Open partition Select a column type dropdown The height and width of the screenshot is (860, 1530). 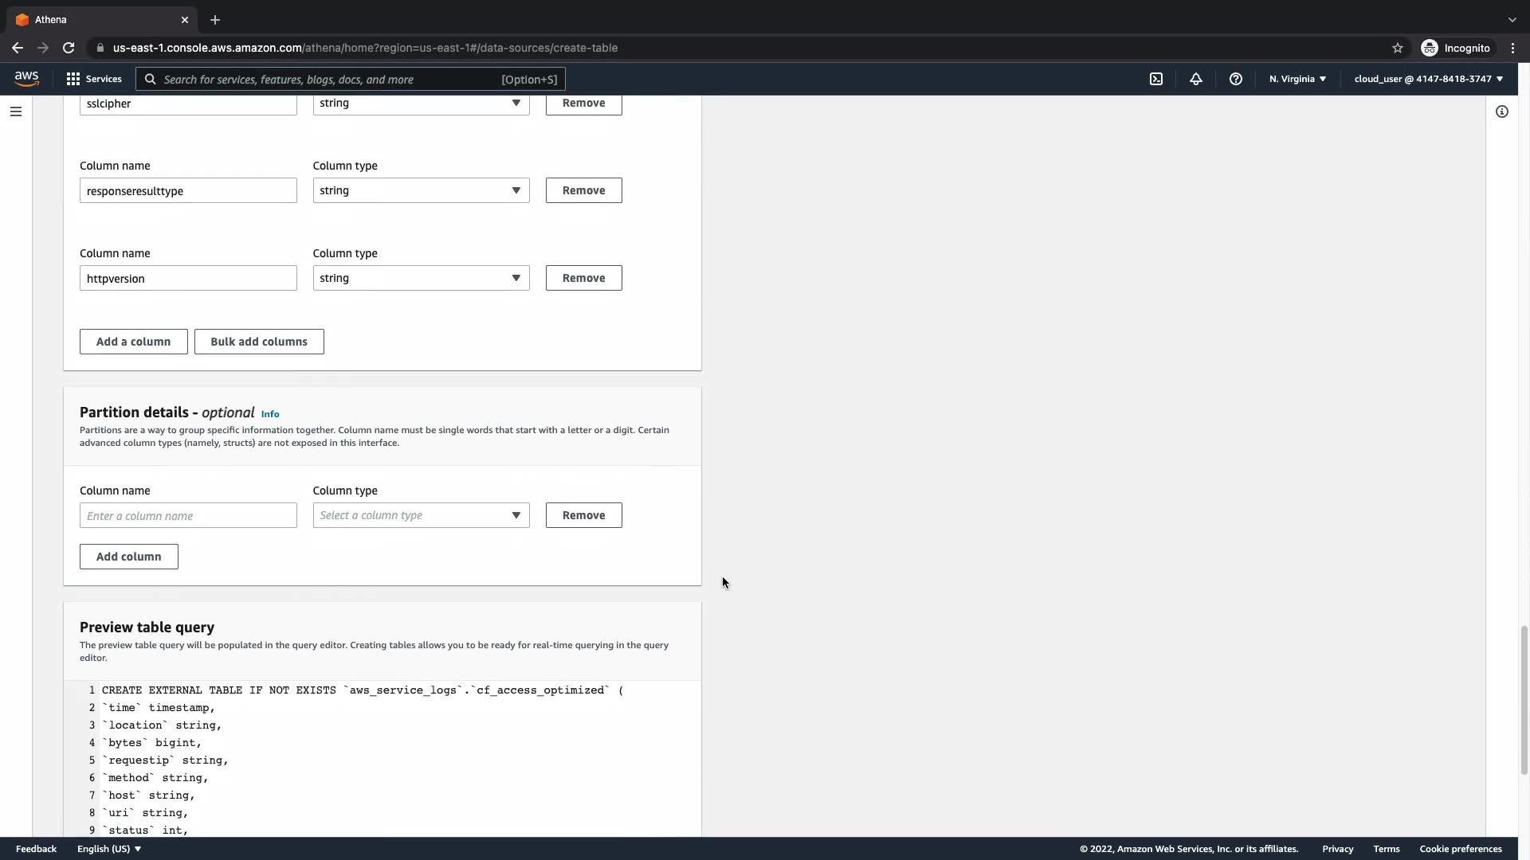point(421,515)
